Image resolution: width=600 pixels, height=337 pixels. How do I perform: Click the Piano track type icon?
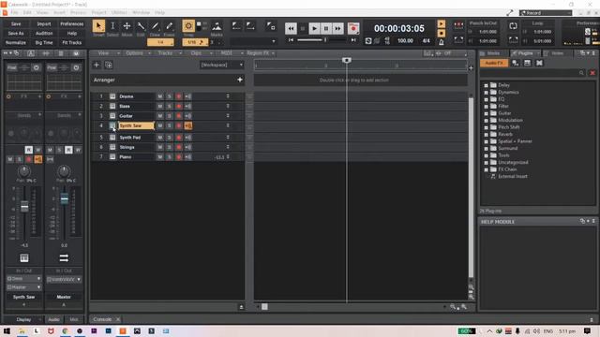112,156
